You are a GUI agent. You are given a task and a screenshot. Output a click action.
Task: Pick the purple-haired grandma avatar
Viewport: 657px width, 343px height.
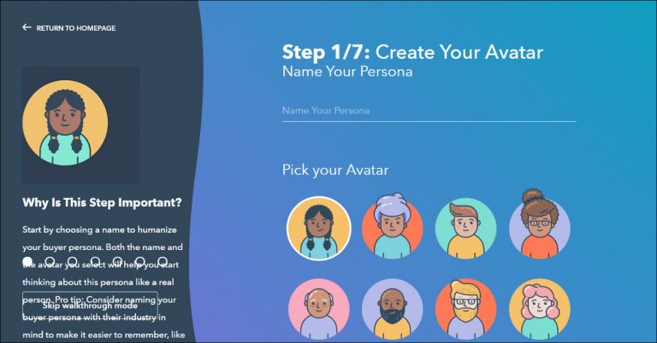[x=392, y=226]
